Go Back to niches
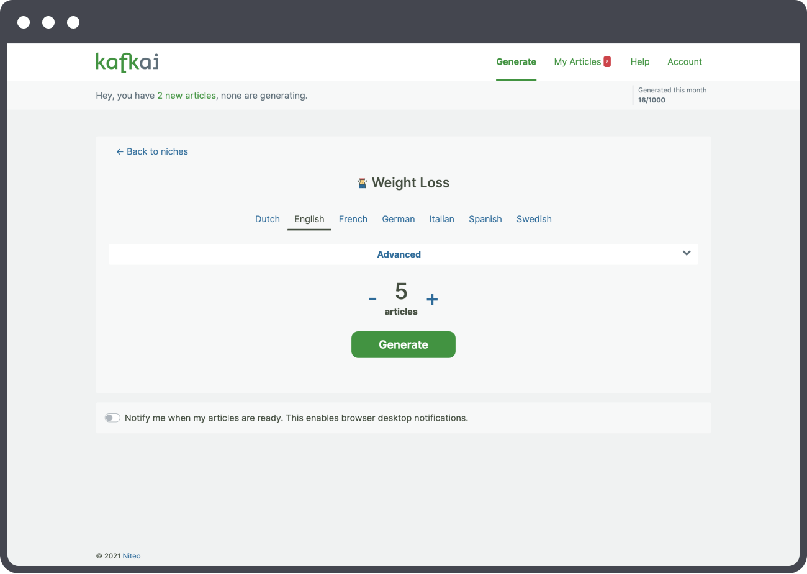 pyautogui.click(x=156, y=151)
